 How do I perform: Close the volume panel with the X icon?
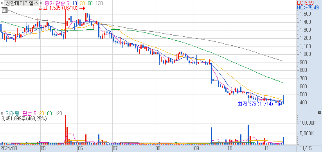(319, 113)
